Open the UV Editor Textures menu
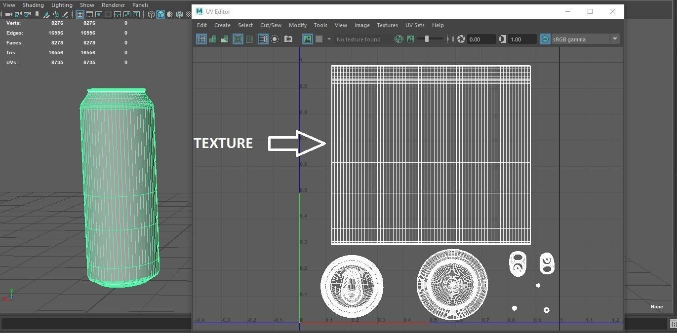The height and width of the screenshot is (333, 677). coord(387,25)
